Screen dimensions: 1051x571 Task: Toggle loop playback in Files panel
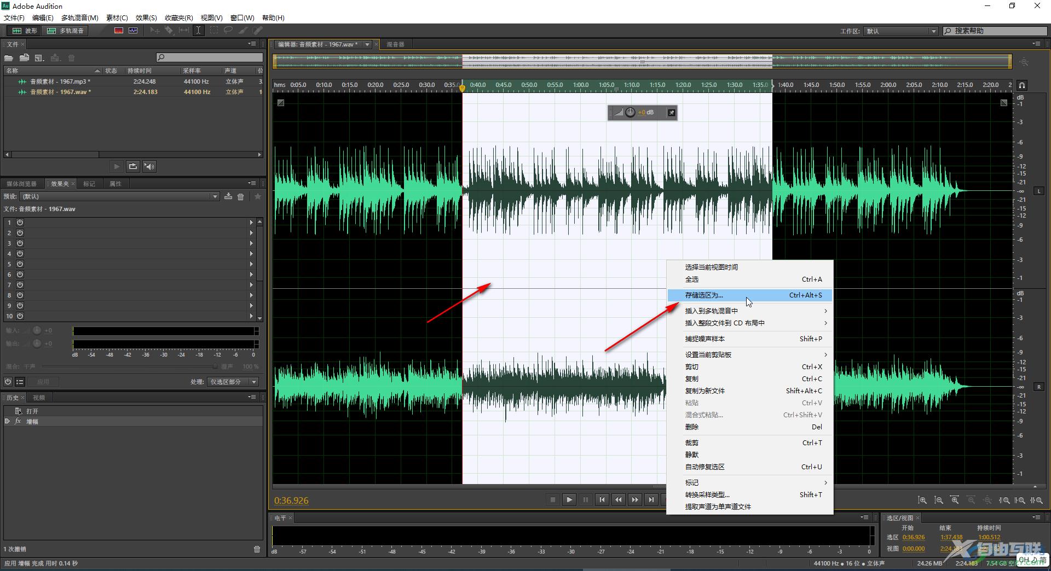point(133,166)
